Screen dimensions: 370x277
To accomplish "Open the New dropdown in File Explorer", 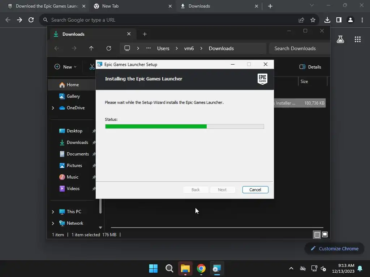I will [x=65, y=67].
